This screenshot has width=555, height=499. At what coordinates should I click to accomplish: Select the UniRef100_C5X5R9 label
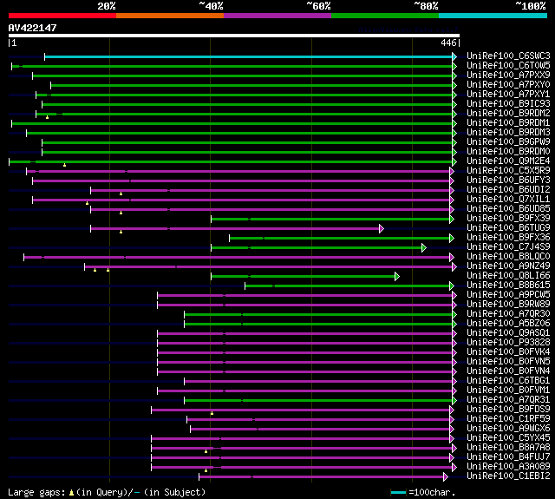tap(508, 171)
